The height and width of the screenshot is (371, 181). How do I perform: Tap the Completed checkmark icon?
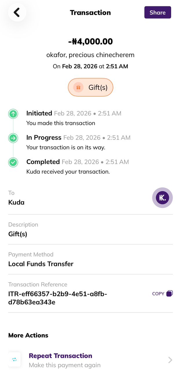click(13, 162)
